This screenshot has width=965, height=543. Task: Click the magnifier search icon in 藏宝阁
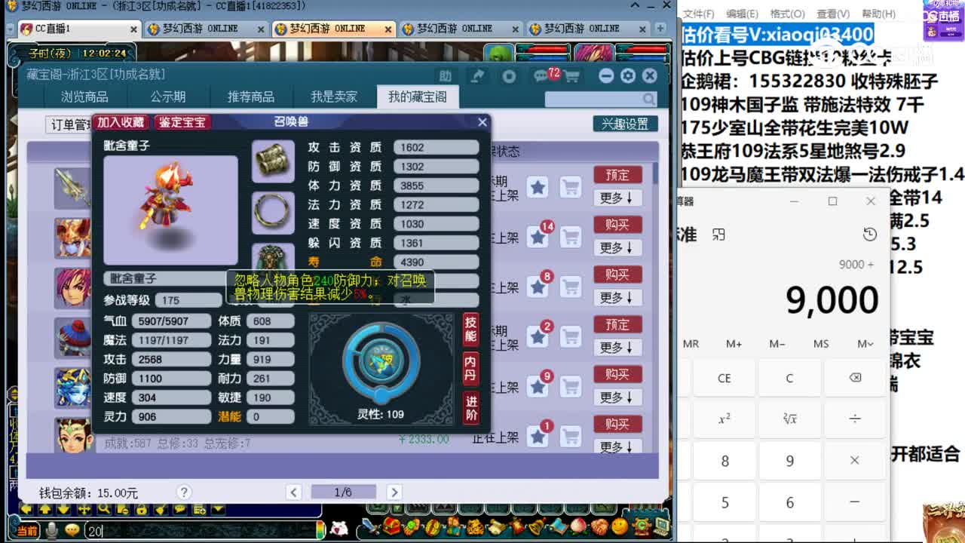(648, 99)
